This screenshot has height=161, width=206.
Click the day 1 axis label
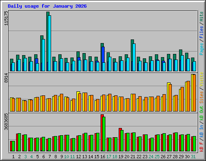13,157
